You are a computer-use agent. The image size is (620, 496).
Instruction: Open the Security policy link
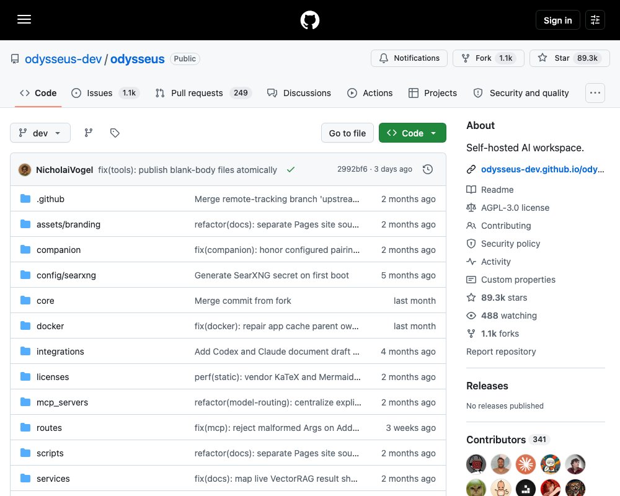tap(510, 244)
